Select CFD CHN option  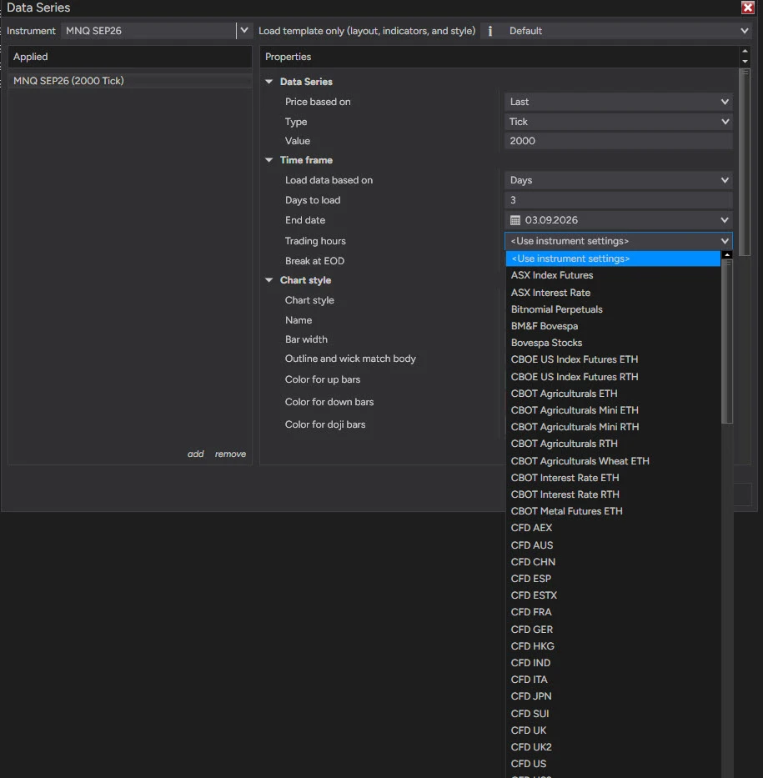613,562
